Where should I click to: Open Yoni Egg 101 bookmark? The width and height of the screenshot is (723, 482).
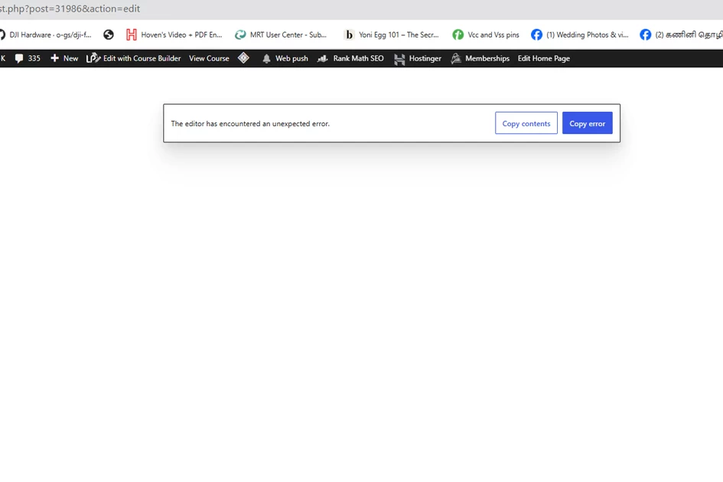[x=392, y=34]
